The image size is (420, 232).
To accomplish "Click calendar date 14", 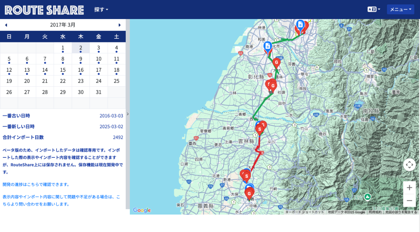I will click(x=45, y=70).
